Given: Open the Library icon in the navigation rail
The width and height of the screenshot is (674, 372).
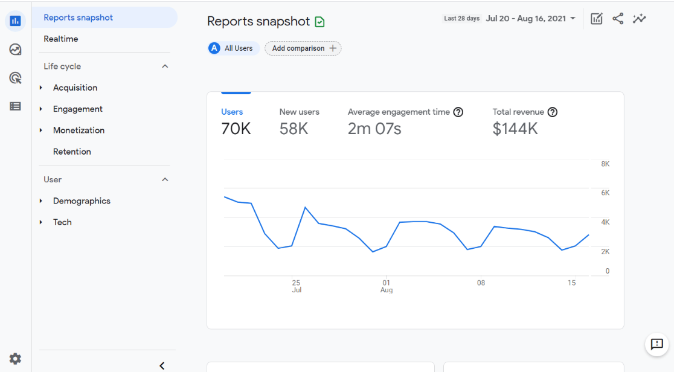Looking at the screenshot, I should point(15,106).
